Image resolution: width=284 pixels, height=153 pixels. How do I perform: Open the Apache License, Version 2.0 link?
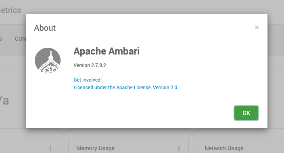pyautogui.click(x=125, y=88)
